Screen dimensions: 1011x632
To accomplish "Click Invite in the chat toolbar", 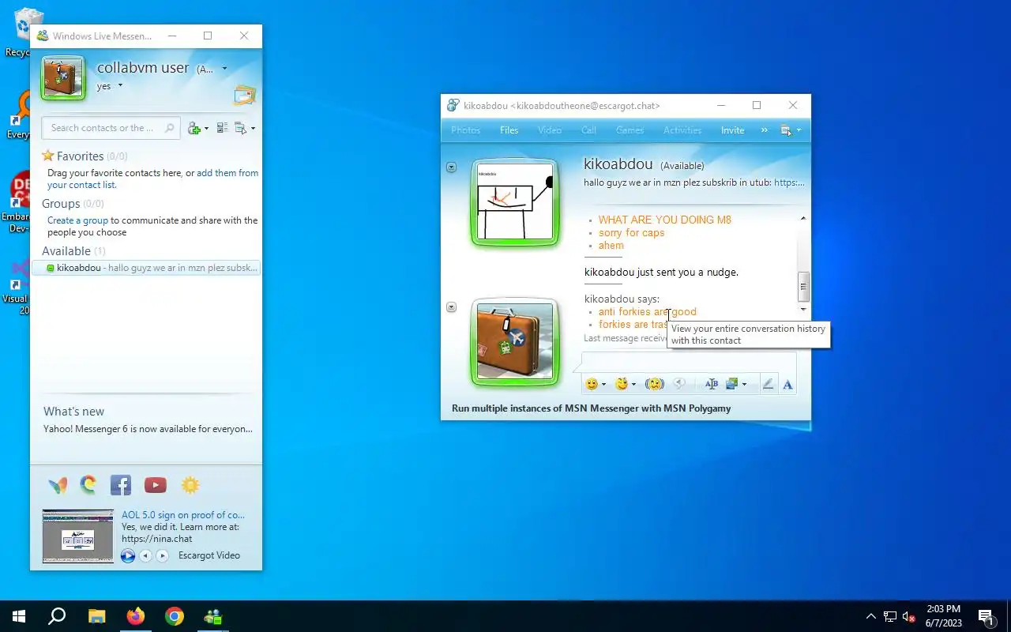I will pyautogui.click(x=733, y=130).
